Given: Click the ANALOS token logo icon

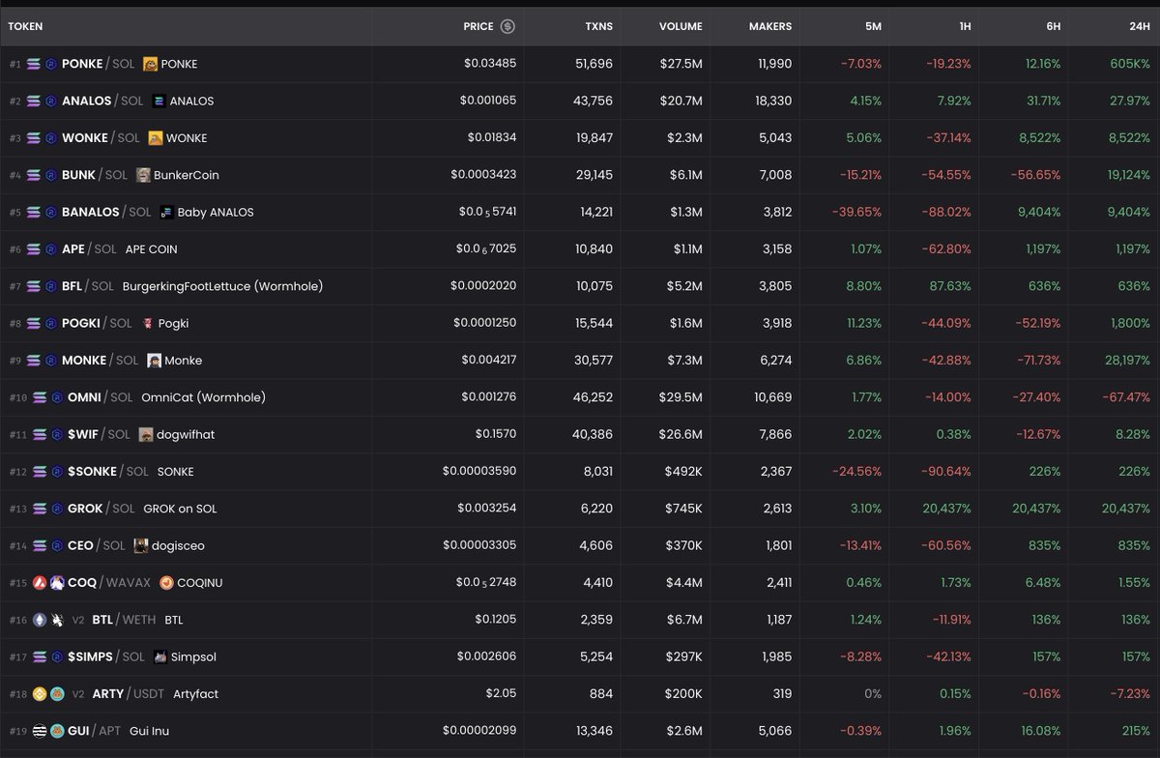Looking at the screenshot, I should click(x=159, y=101).
